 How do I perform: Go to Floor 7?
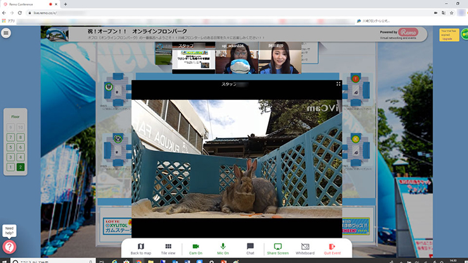(x=11, y=137)
